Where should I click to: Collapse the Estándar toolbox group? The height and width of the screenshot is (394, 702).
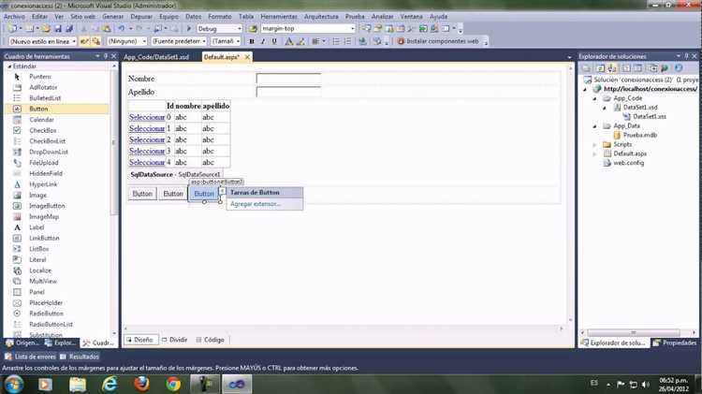click(x=9, y=66)
